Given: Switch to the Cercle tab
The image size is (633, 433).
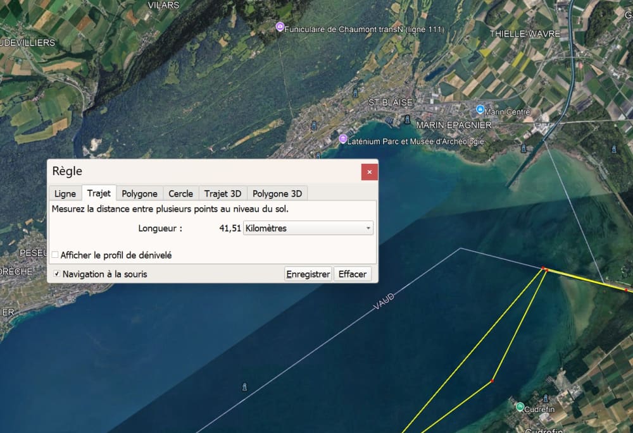Looking at the screenshot, I should point(180,193).
